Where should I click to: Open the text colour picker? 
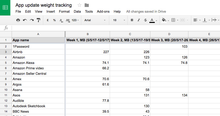click(152, 20)
